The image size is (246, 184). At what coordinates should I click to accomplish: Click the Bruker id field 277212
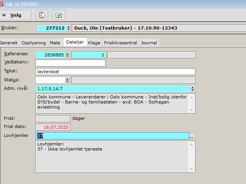pos(51,28)
